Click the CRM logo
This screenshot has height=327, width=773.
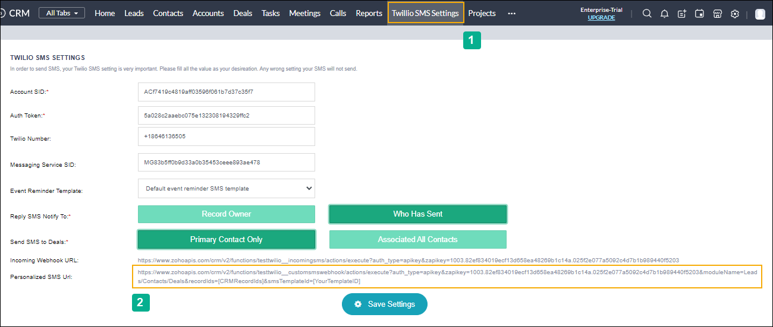[15, 13]
